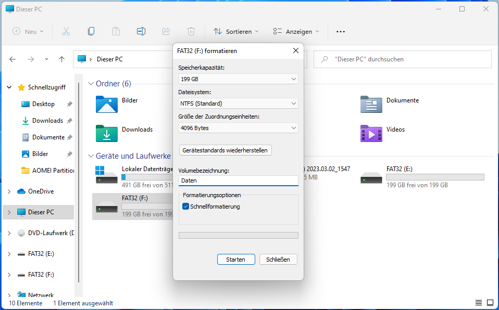Click "1 Element ausgewählt" status text
The height and width of the screenshot is (310, 499).
click(83, 303)
